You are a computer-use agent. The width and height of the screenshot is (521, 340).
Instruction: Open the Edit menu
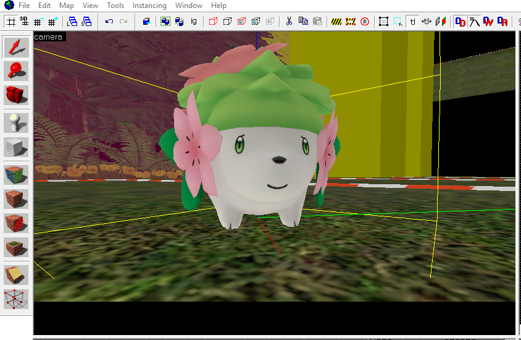44,6
